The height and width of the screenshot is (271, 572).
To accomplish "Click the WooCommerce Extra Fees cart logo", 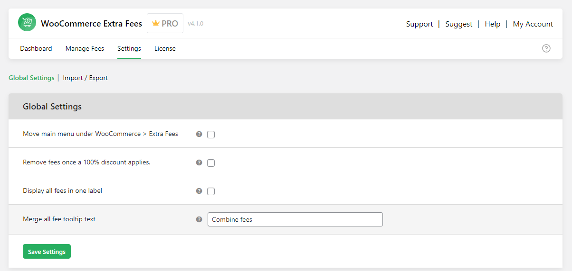I will 27,23.
